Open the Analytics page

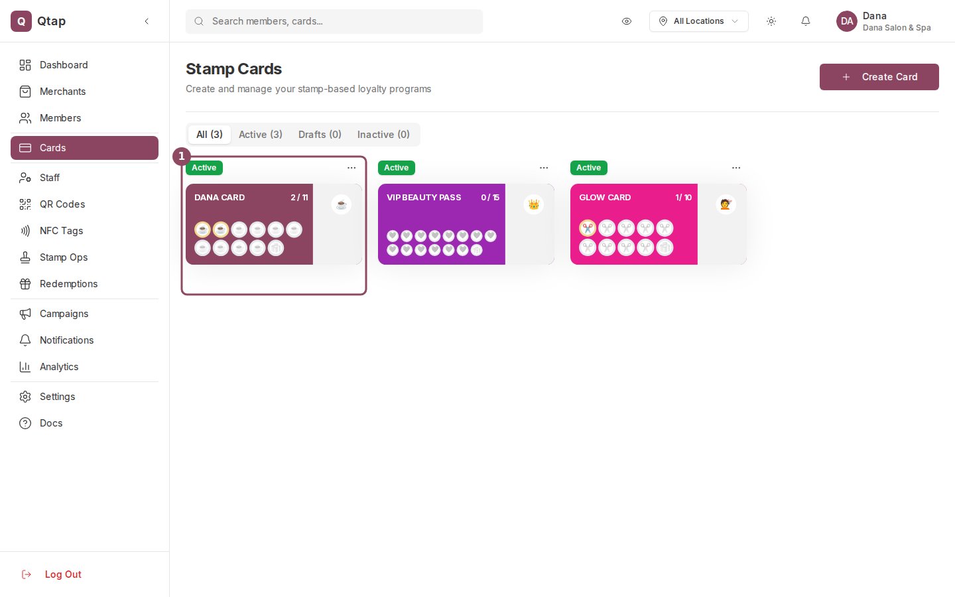(x=84, y=367)
